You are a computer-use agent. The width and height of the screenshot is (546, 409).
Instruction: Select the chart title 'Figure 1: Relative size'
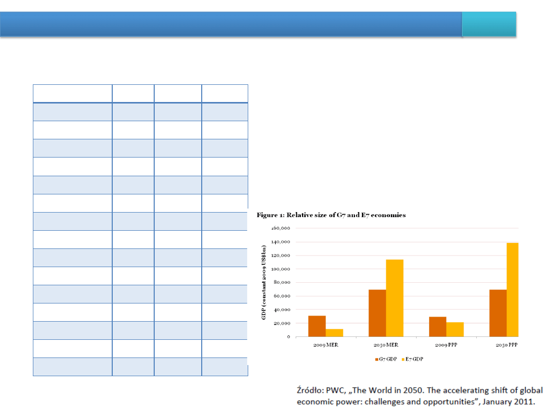(331, 215)
